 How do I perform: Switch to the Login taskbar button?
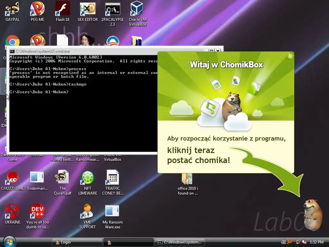click(x=77, y=242)
